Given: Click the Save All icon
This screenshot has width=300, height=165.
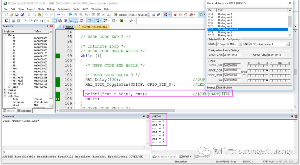Looking at the screenshot, I should [x=22, y=15].
